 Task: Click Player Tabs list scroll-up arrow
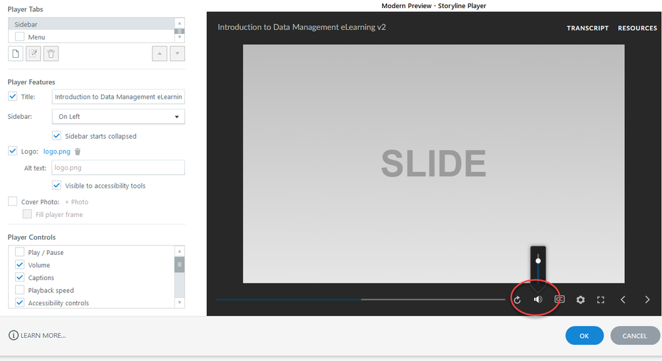click(x=180, y=23)
